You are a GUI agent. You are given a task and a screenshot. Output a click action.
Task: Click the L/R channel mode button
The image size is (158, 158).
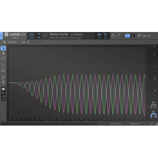pos(3,100)
